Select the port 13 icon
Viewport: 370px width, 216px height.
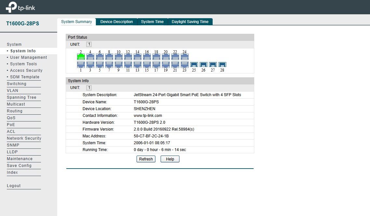[x=137, y=65]
